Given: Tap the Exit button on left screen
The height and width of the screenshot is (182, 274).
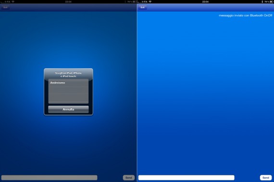Looking at the screenshot, I should [x=5, y=7].
